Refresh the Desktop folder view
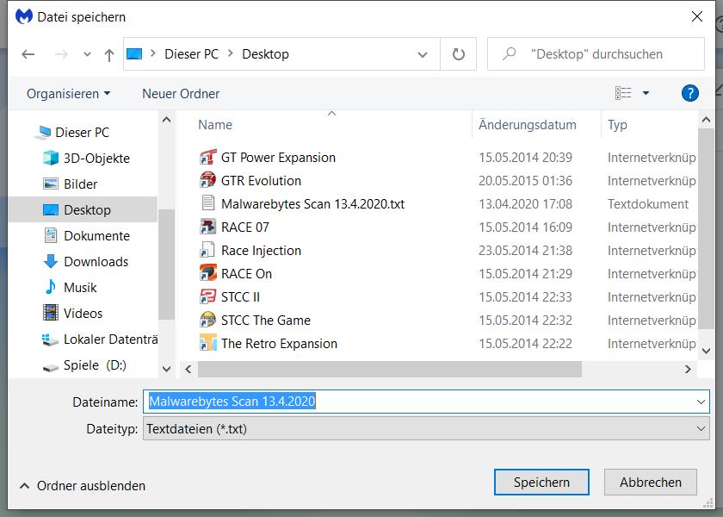723x517 pixels. 458,54
